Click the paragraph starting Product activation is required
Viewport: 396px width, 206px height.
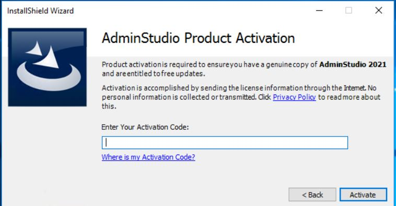pos(244,69)
